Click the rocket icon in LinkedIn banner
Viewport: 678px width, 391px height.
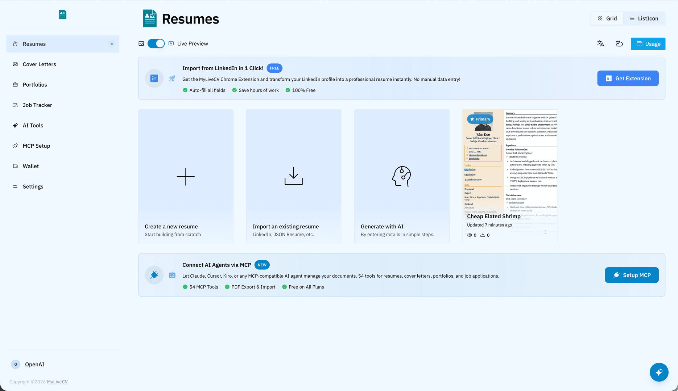(172, 78)
